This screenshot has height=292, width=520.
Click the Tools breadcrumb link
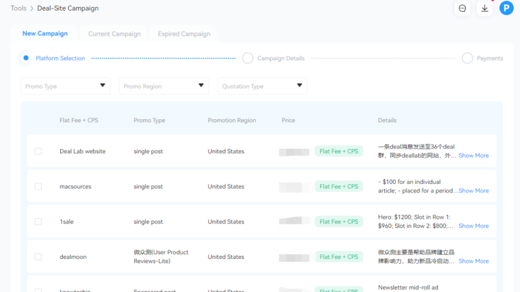tap(18, 8)
